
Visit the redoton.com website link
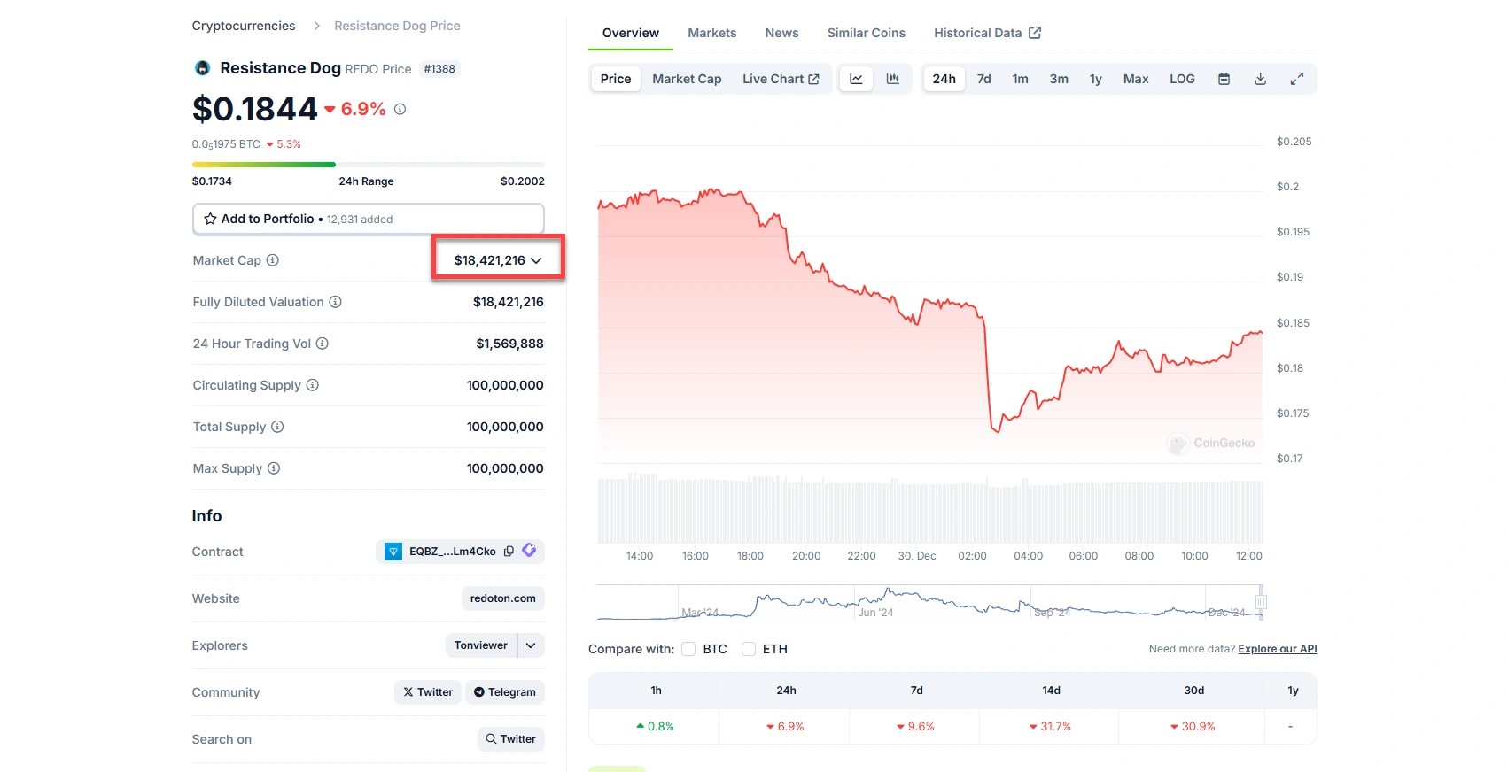(502, 598)
